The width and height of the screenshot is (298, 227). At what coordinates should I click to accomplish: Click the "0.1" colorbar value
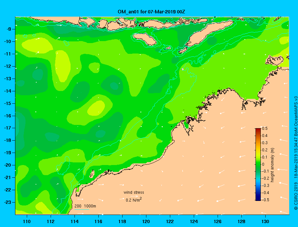[265, 157]
